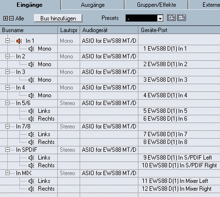Viewport: 220px width, 197px height.
Task: Click speaker icon of In 7/8 Rechts channel
Action: [32, 142]
